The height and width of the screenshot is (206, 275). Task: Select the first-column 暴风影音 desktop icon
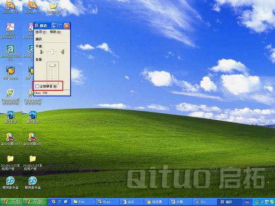pos(10,117)
